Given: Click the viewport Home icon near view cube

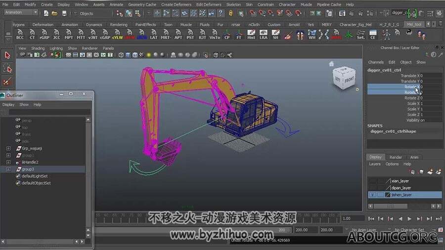Looking at the screenshot, I should click(x=331, y=64).
